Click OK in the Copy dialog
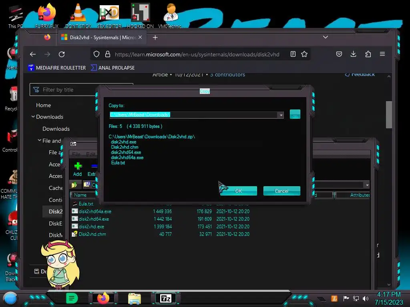Image resolution: width=410 pixels, height=307 pixels. click(239, 191)
